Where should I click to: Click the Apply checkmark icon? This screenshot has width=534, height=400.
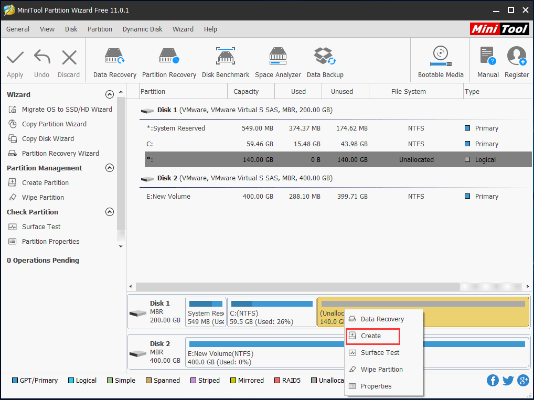pos(15,57)
